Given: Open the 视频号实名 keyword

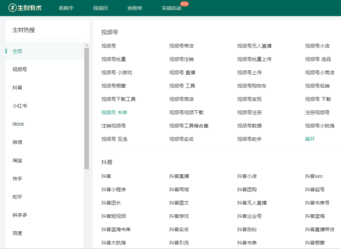Looking at the screenshot, I should click(182, 139).
